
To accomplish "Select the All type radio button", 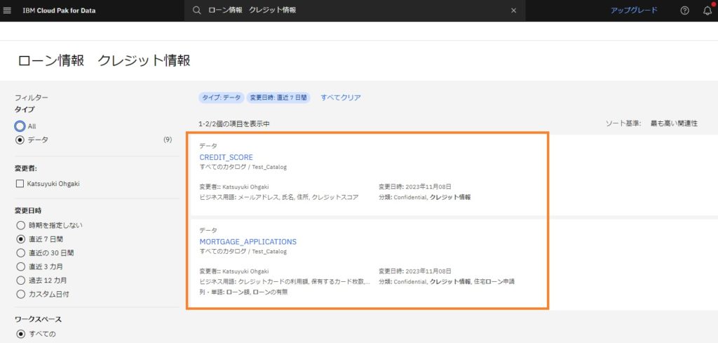I will pos(20,126).
